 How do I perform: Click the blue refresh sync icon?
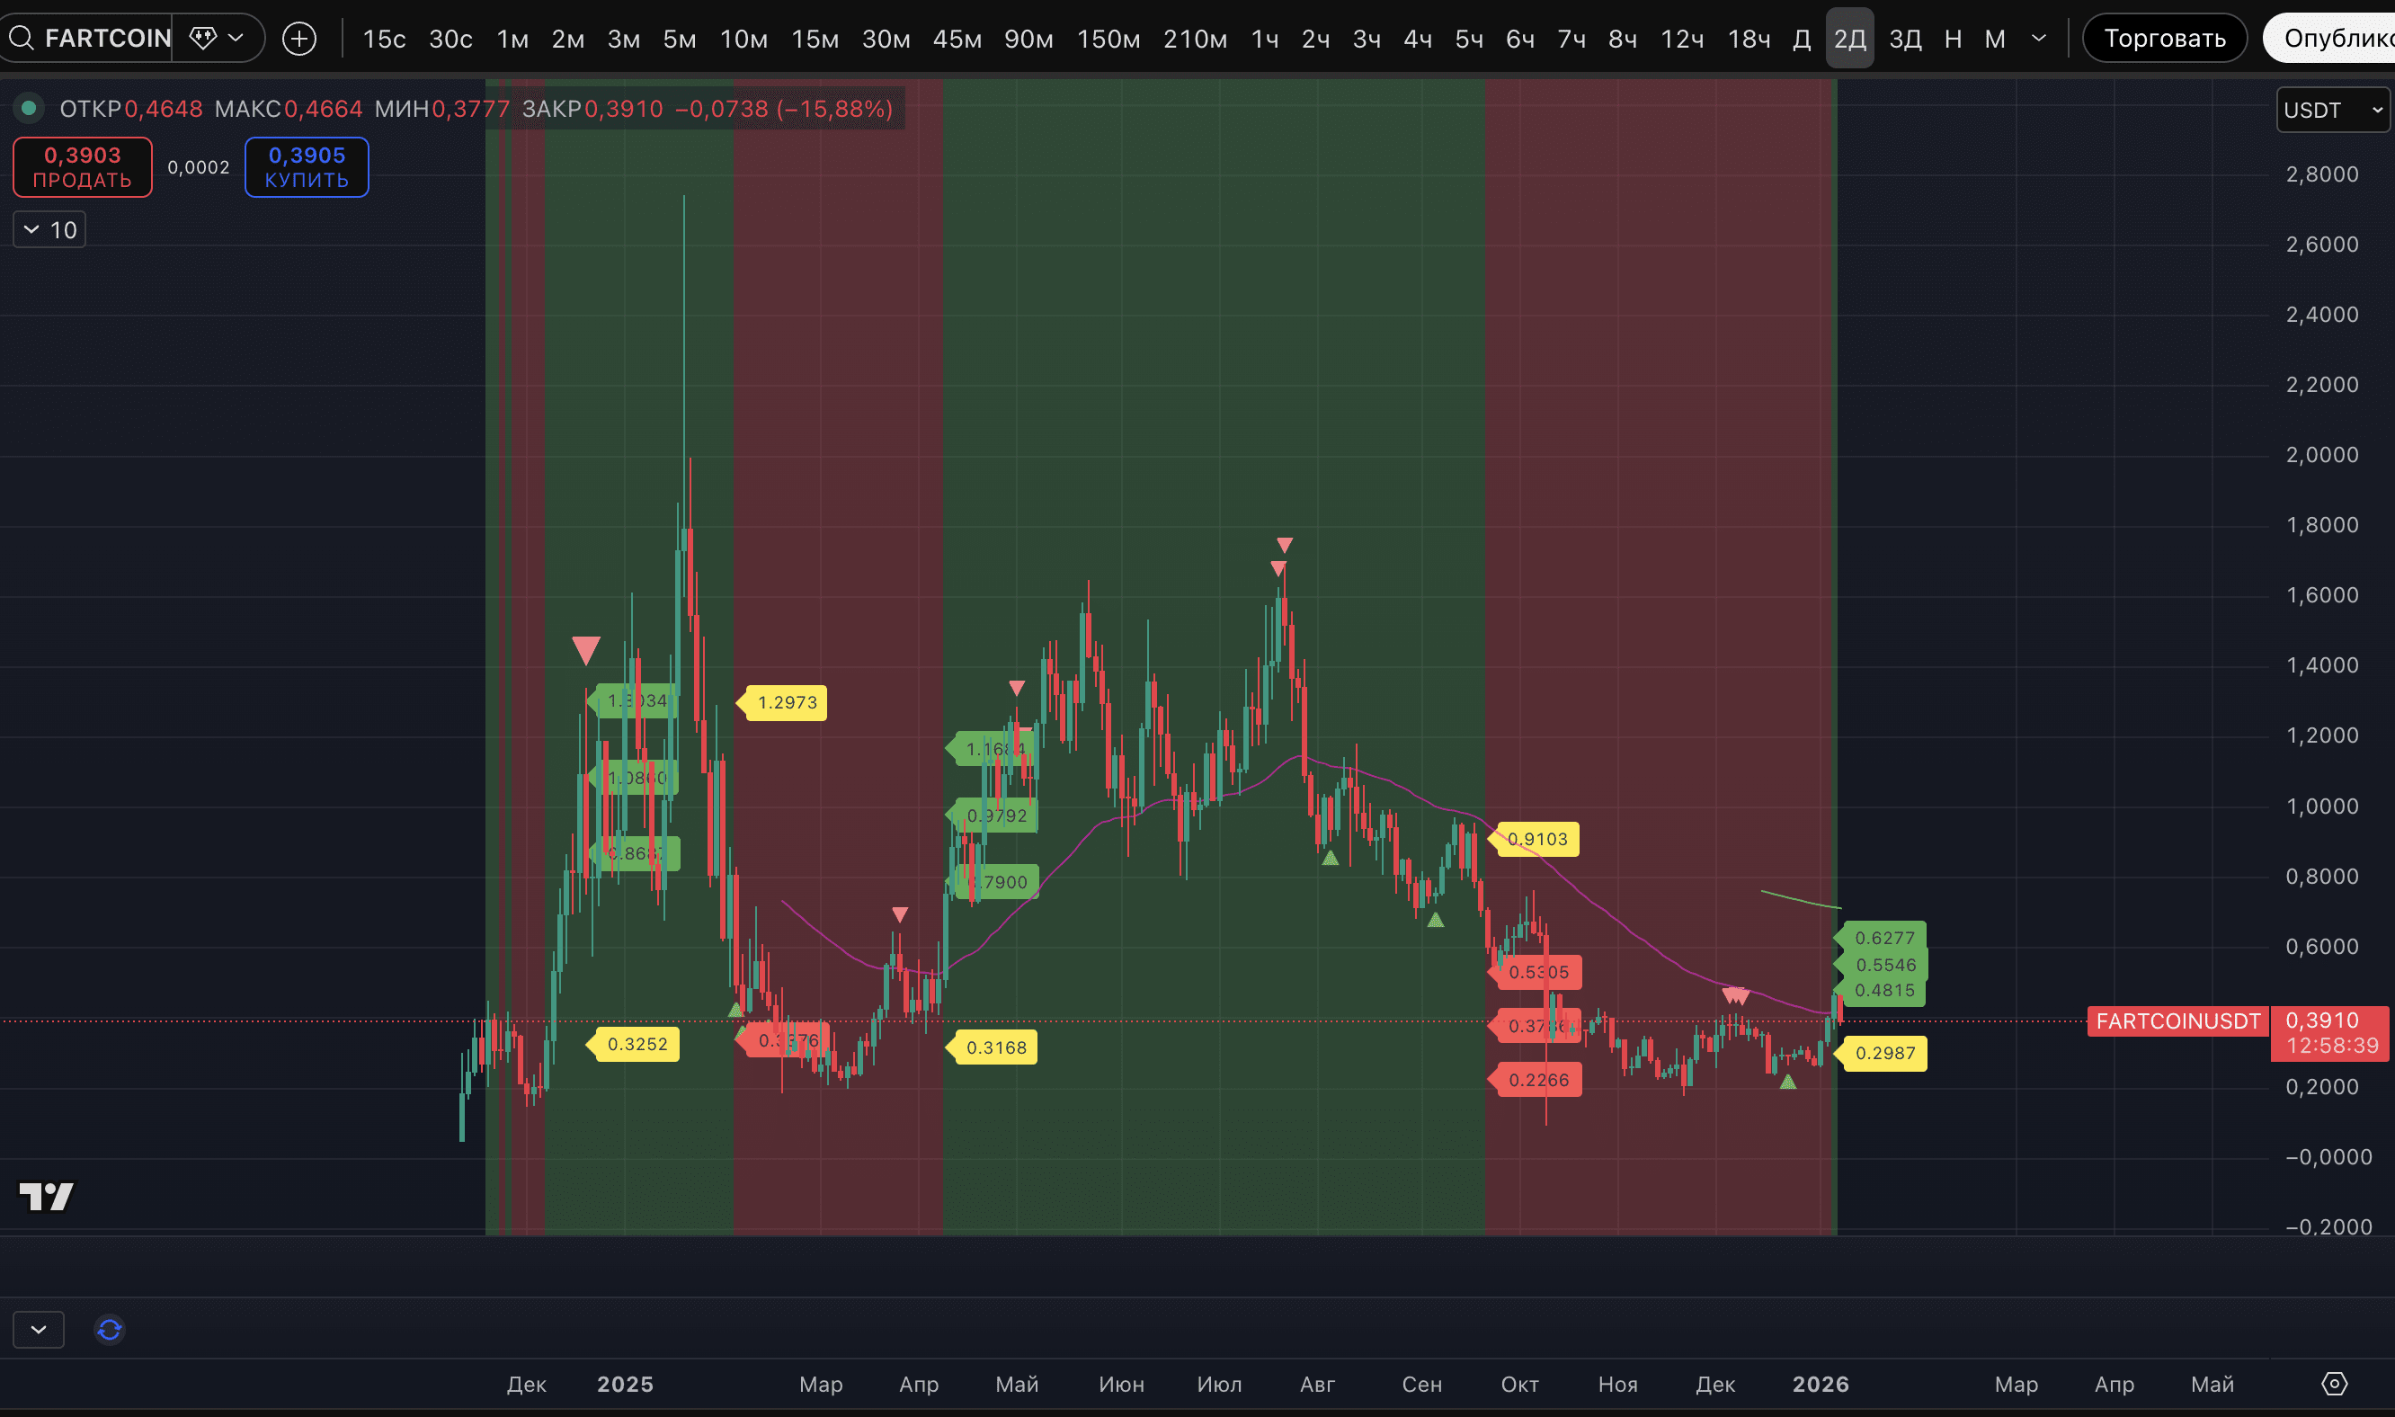point(109,1329)
